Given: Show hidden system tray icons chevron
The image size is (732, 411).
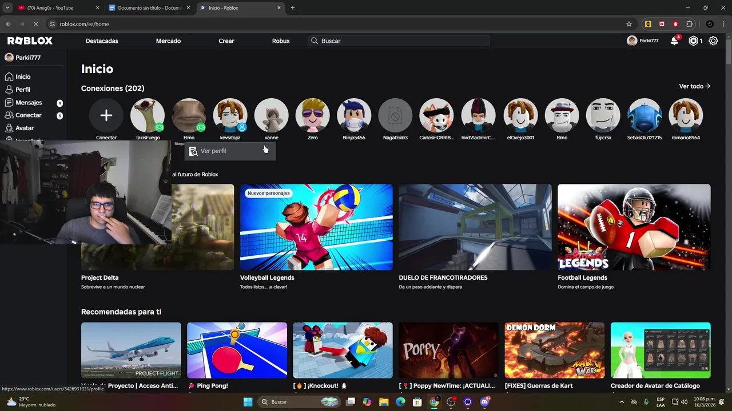Looking at the screenshot, I should pos(622,402).
